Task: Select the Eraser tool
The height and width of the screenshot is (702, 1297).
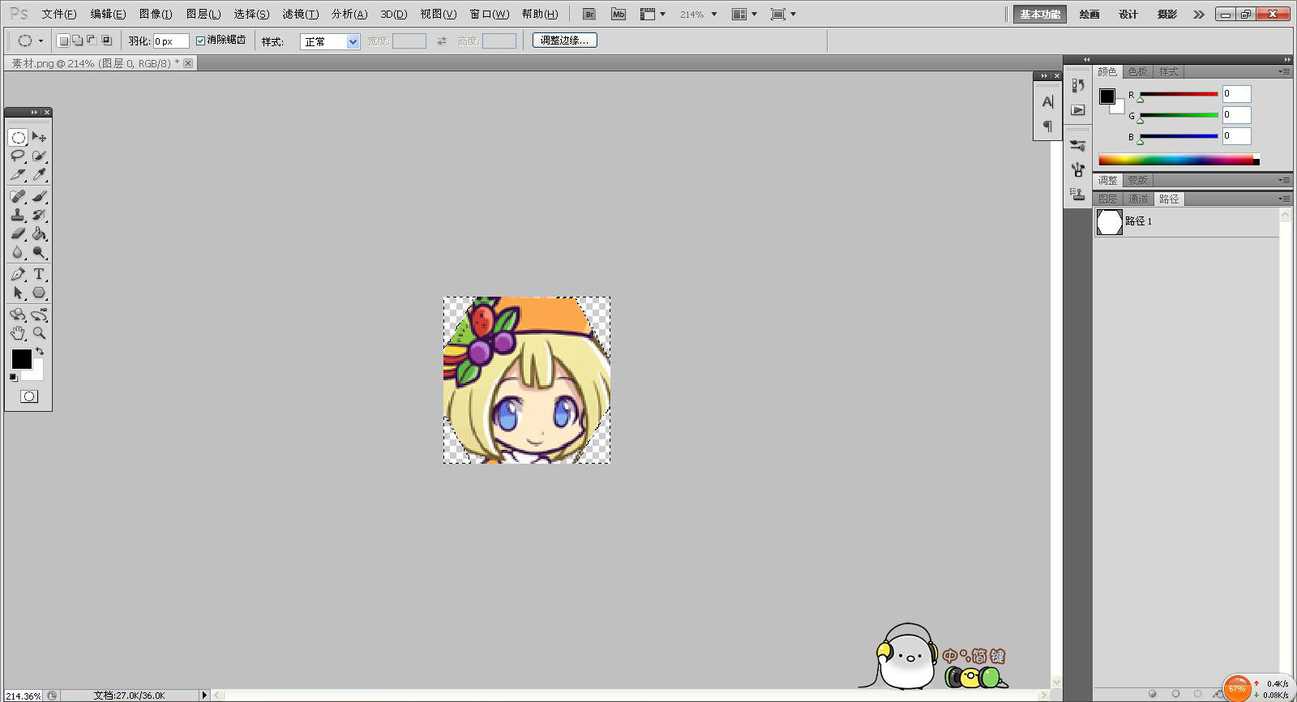Action: tap(18, 234)
